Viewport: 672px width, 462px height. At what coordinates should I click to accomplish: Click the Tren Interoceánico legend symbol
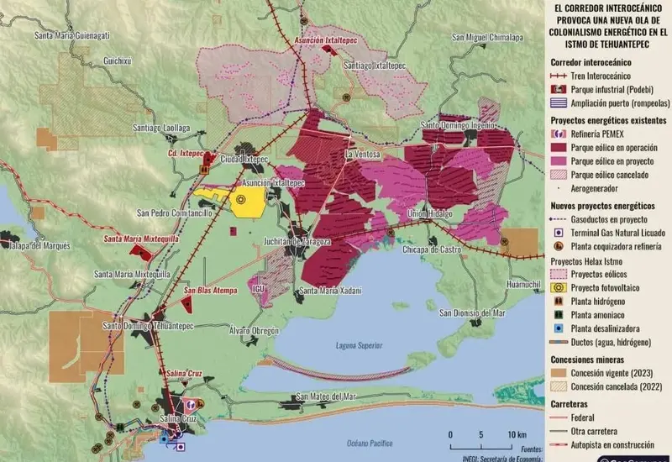point(559,76)
